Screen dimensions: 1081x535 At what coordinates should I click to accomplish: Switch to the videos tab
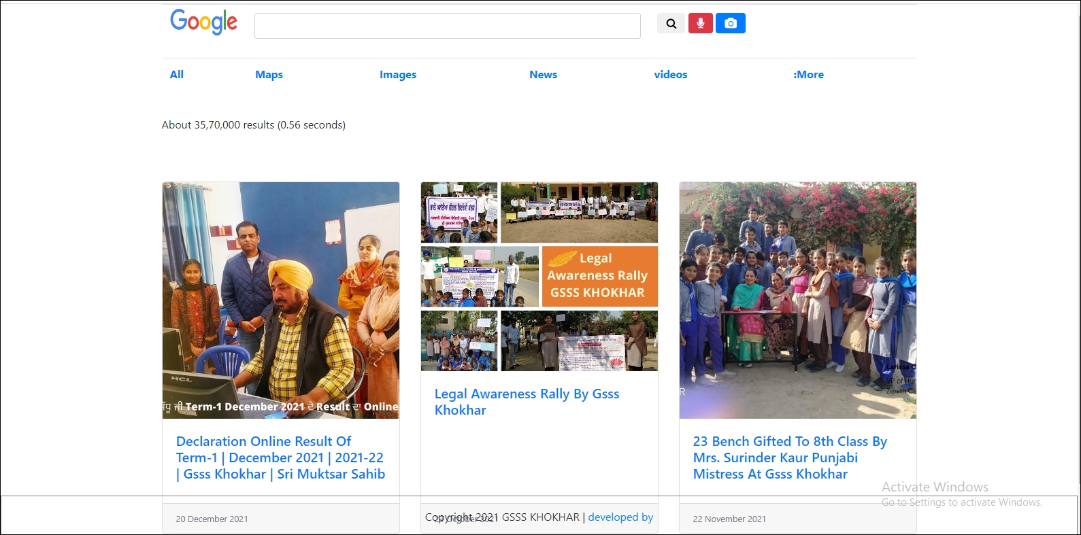click(x=670, y=75)
